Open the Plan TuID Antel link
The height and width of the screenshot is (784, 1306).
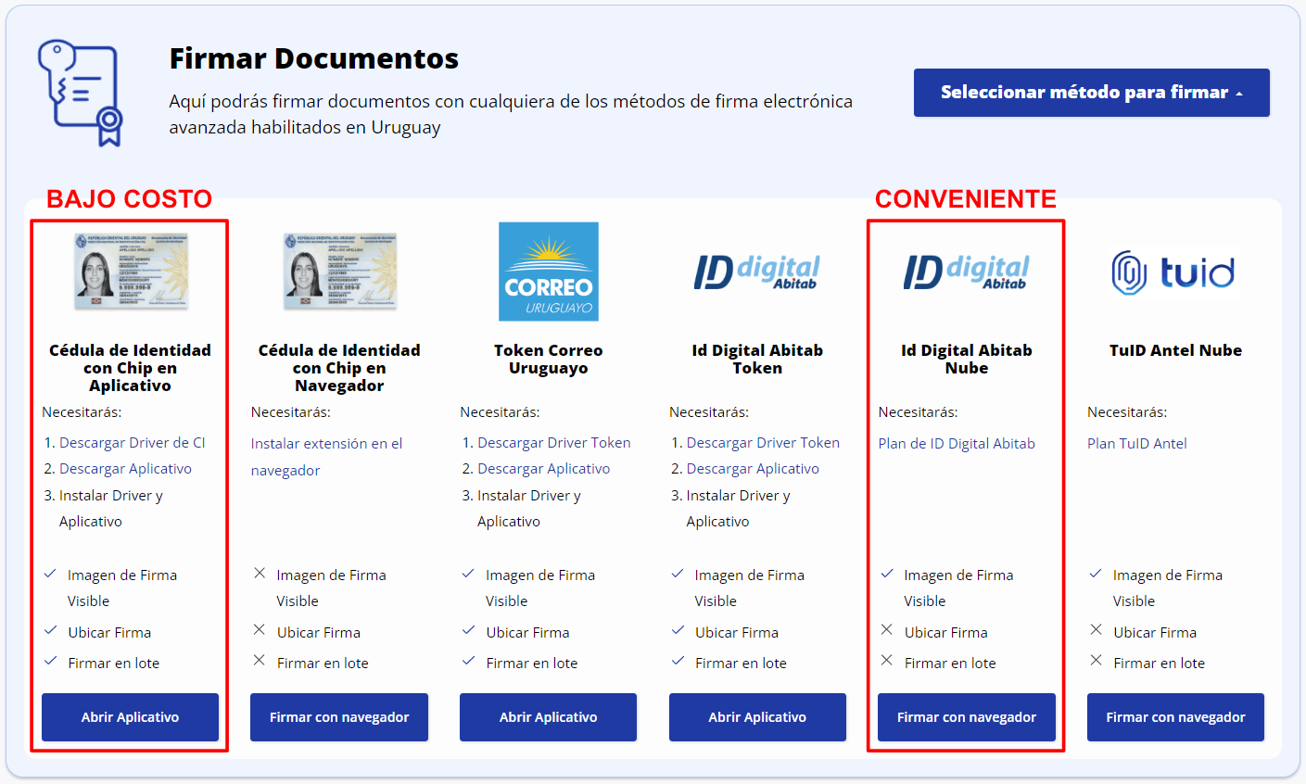[x=1137, y=443]
